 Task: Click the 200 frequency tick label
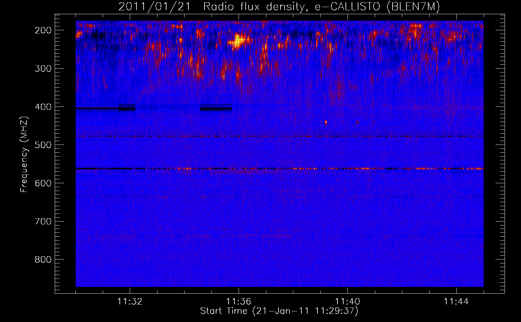coord(43,30)
